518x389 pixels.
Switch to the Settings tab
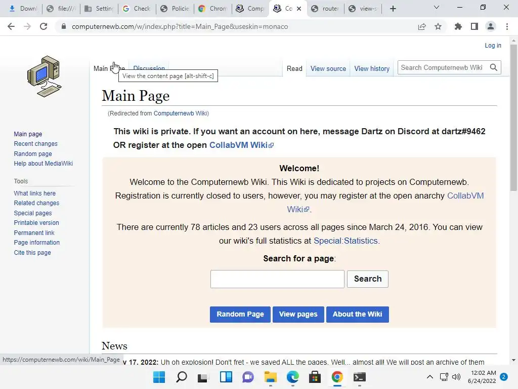point(99,9)
